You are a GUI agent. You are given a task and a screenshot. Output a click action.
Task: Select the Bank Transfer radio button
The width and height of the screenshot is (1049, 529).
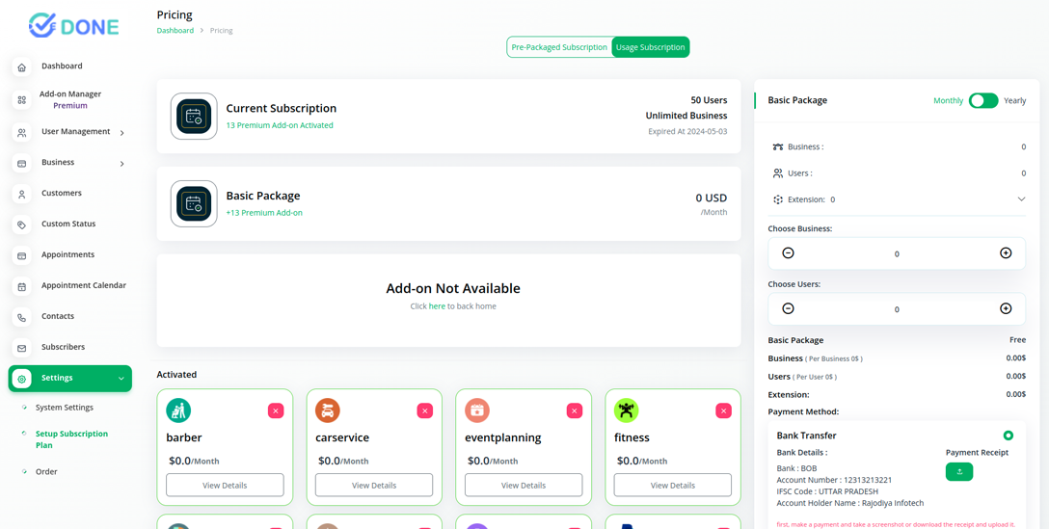(x=1009, y=436)
